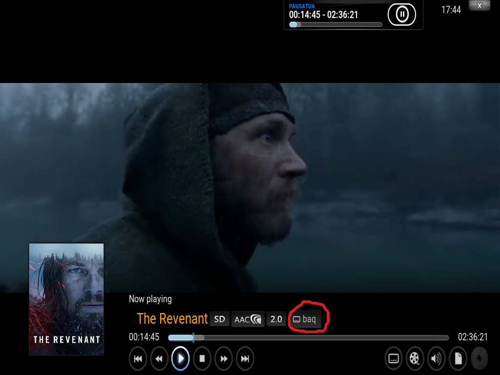Open video settings film reel icon
This screenshot has width=500, height=375.
[x=415, y=359]
